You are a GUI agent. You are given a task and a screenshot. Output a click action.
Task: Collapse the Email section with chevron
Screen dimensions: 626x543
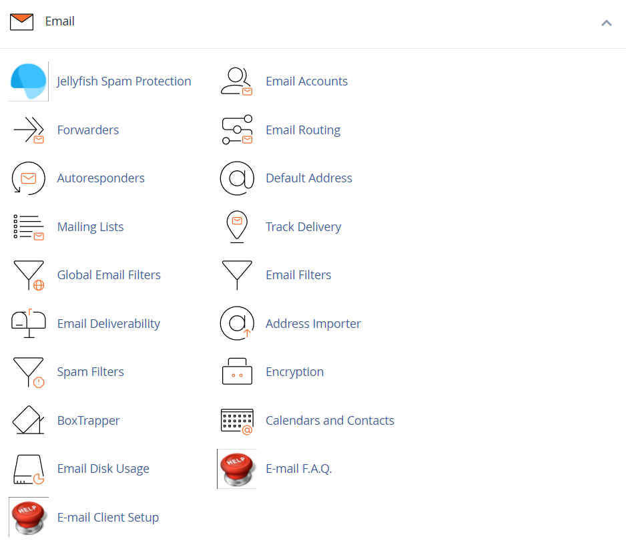pos(607,23)
